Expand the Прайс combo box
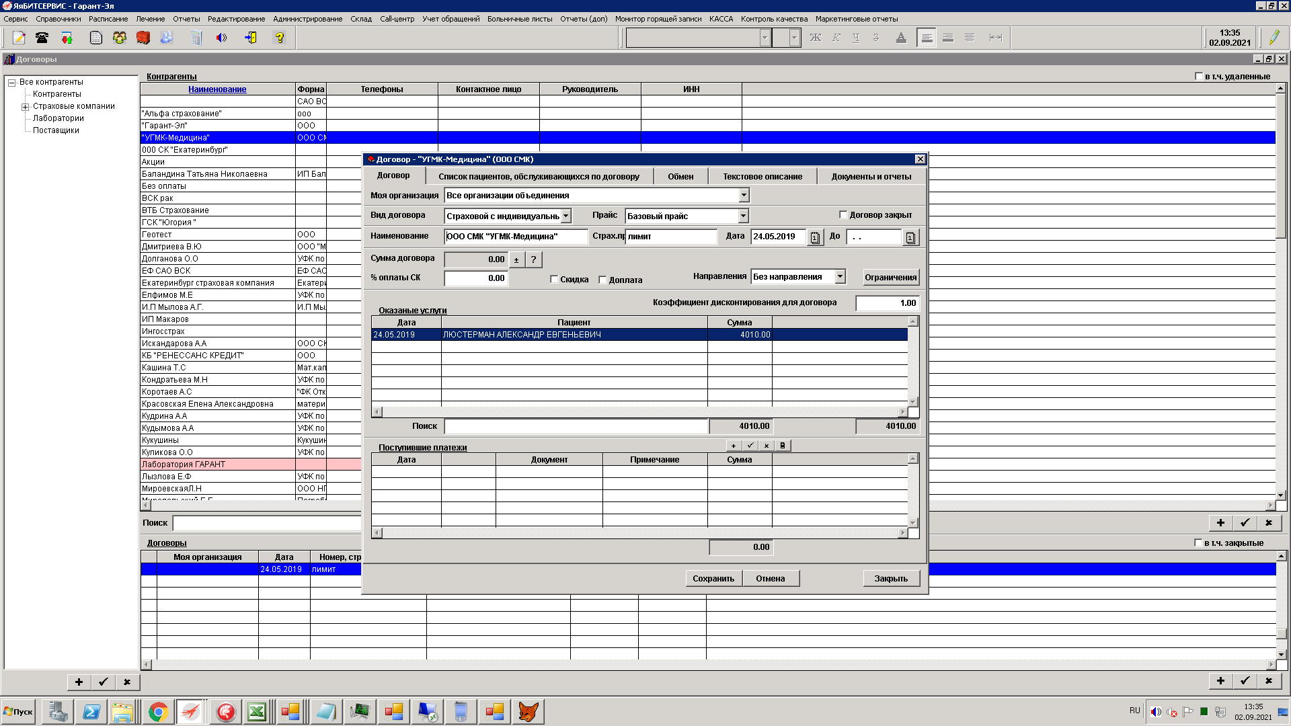This screenshot has width=1291, height=726. click(743, 216)
